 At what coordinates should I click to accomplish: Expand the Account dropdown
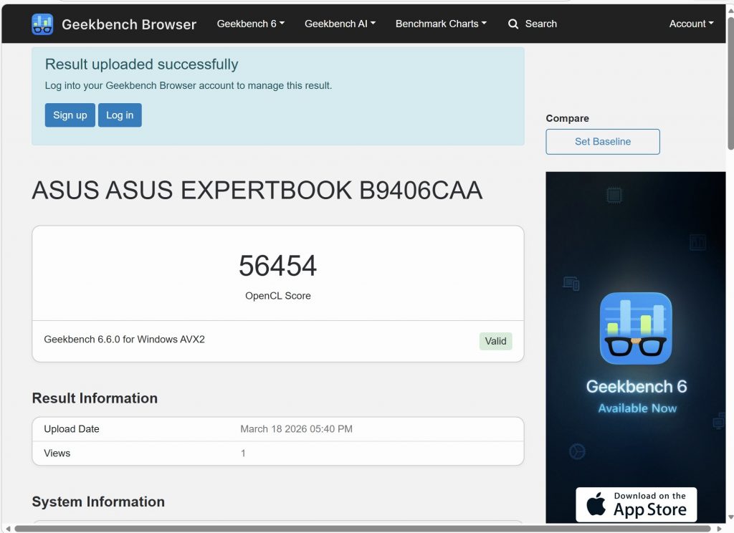click(690, 24)
